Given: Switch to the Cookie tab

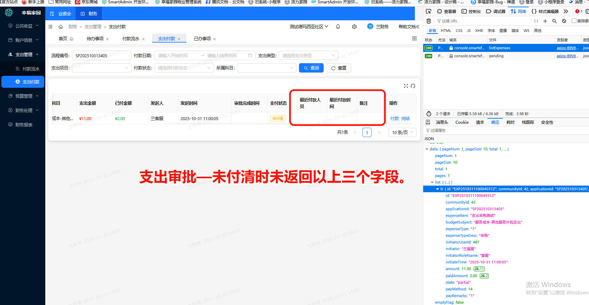Looking at the screenshot, I should [x=462, y=122].
